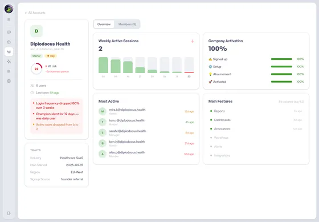Viewport: 319px width, 222px height.
Task: Click the green D account avatar
Action: pyautogui.click(x=36, y=31)
